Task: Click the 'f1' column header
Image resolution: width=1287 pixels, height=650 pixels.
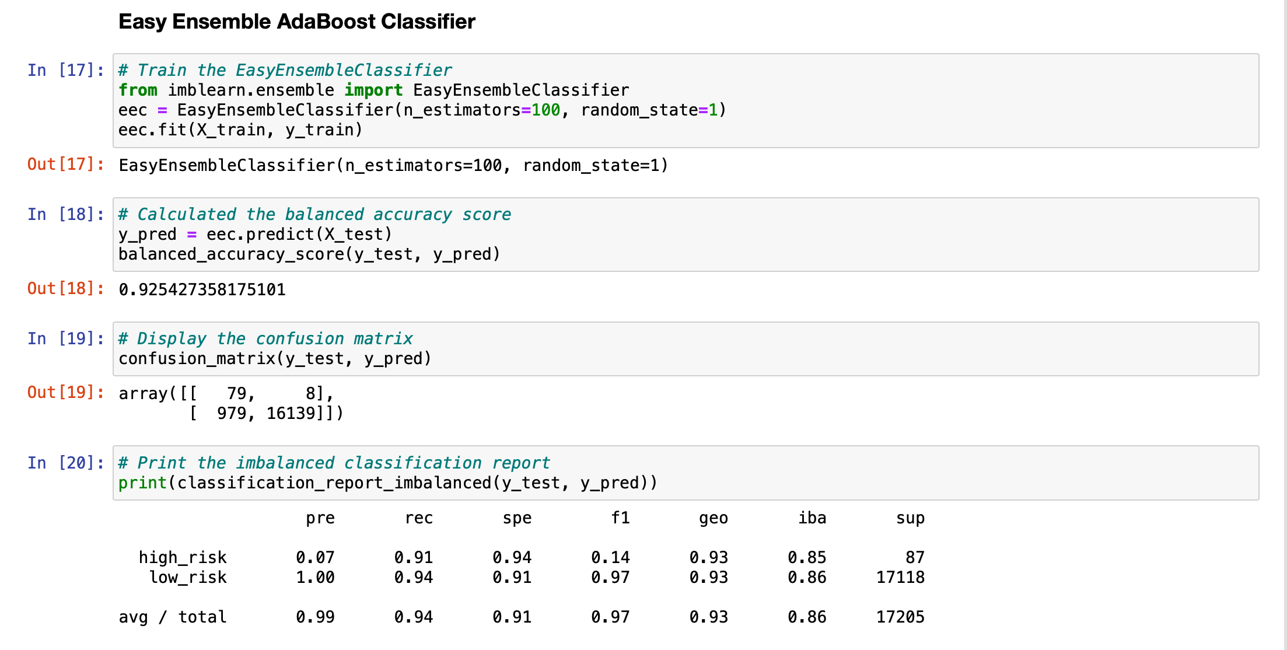Action: (620, 518)
